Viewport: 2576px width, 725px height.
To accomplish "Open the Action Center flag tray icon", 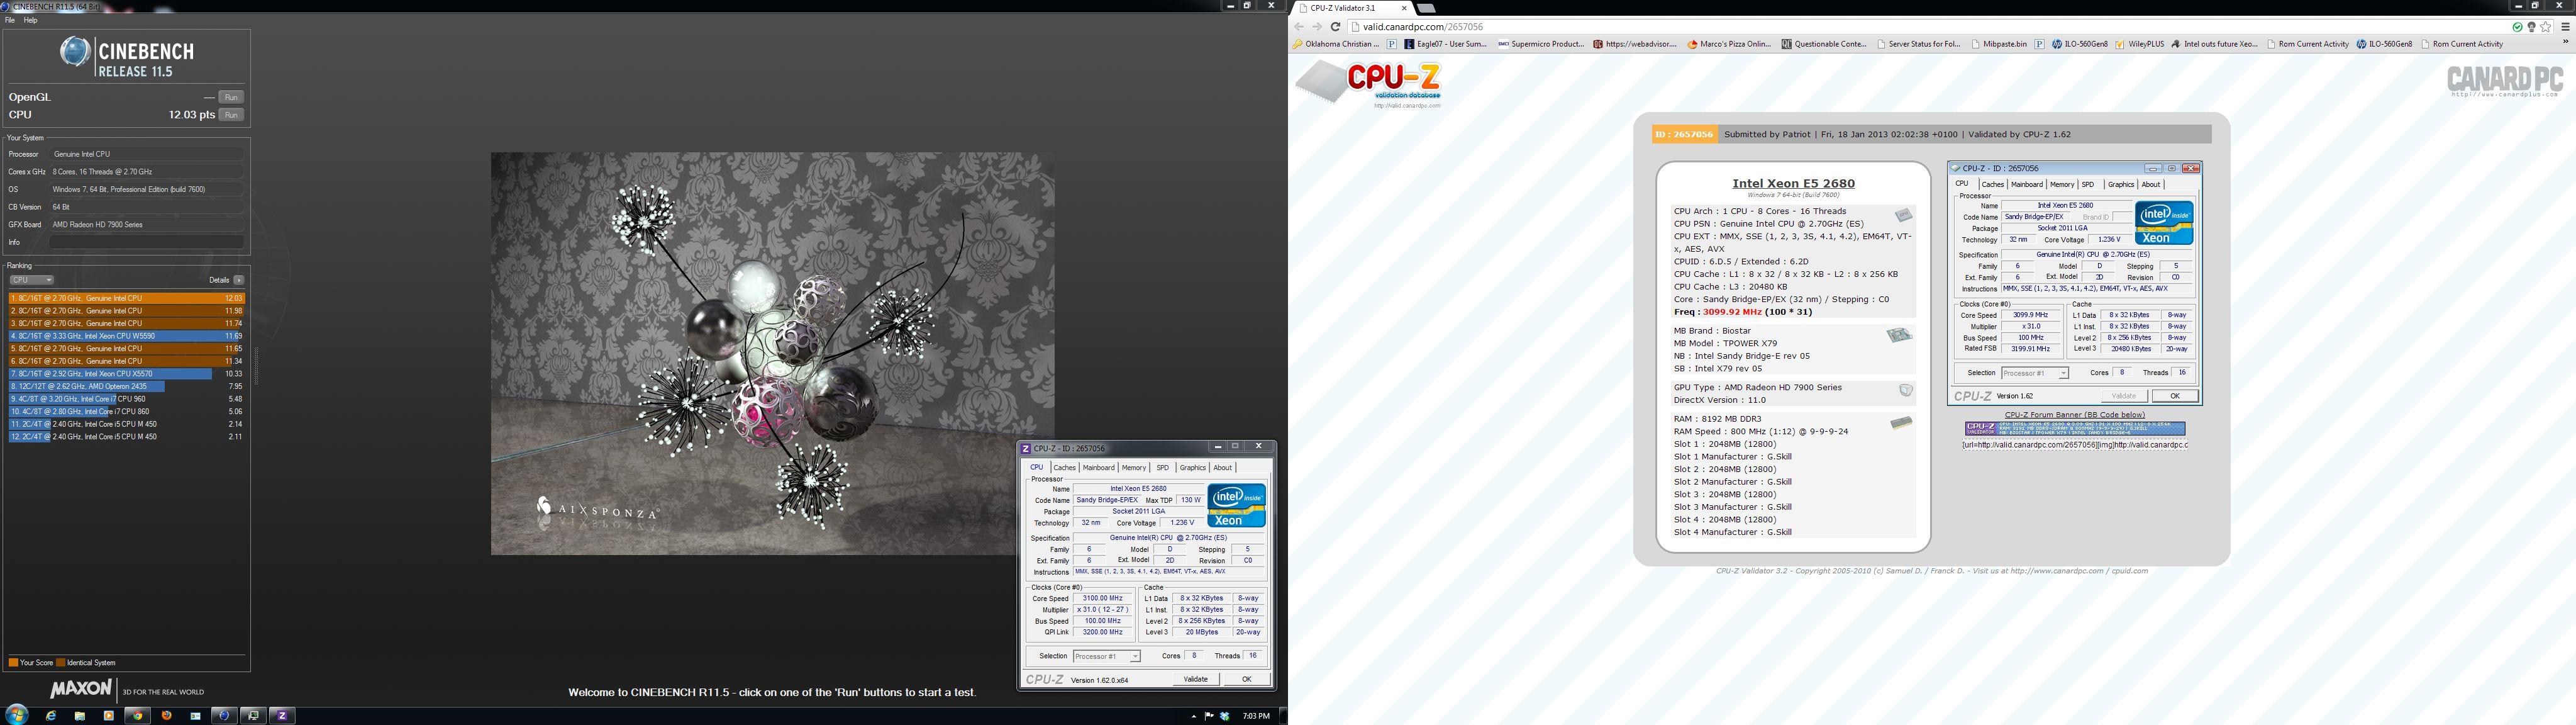I will [1209, 716].
